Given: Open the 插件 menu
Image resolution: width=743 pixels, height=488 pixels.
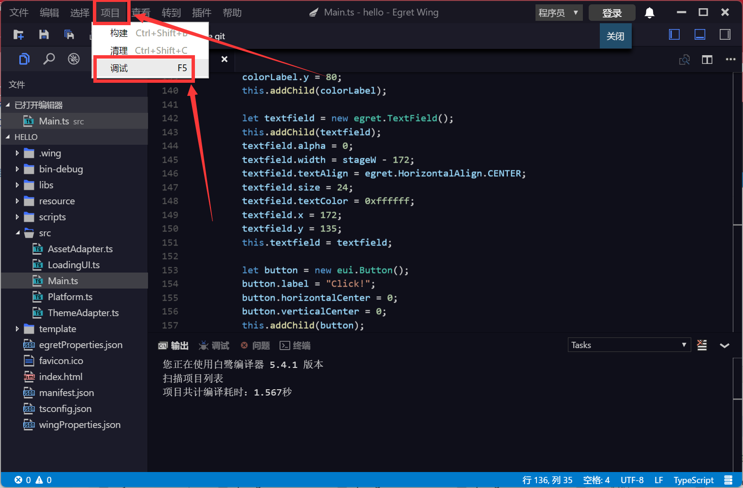Looking at the screenshot, I should point(202,13).
